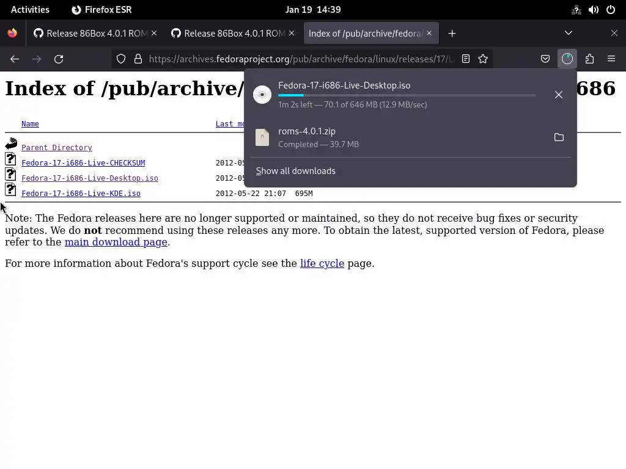Show roms-4.0.1.zip in folder
Screen dimensions: 626x469
[x=559, y=137]
